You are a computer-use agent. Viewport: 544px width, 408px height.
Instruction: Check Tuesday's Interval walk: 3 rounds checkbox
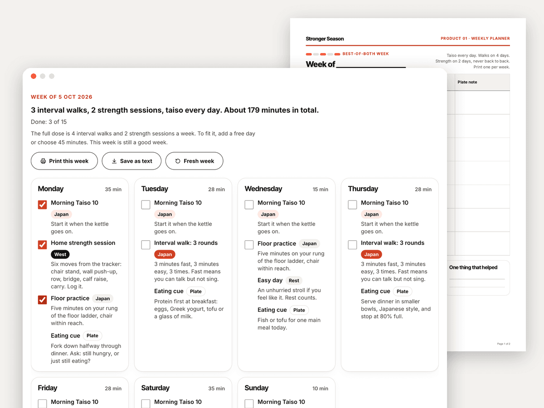coord(146,245)
